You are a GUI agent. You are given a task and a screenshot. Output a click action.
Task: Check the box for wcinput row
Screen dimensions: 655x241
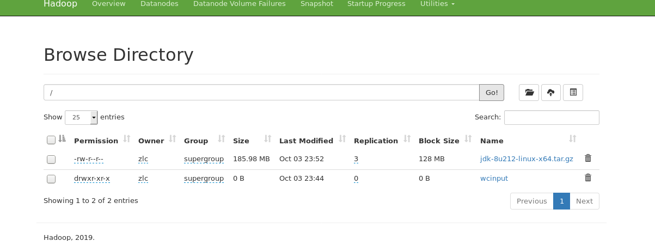[51, 179]
